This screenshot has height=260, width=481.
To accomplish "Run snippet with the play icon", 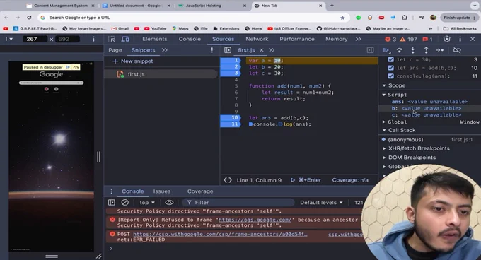I will 293,180.
